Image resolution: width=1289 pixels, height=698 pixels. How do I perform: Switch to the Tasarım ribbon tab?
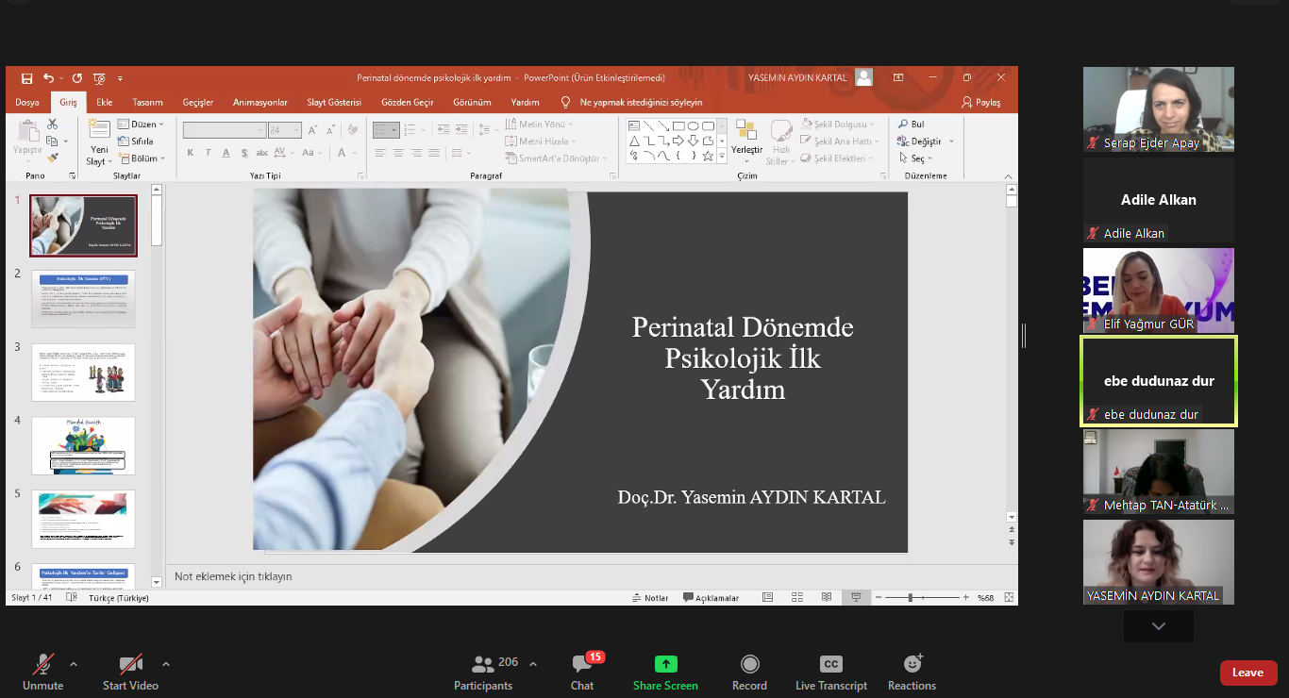point(147,102)
